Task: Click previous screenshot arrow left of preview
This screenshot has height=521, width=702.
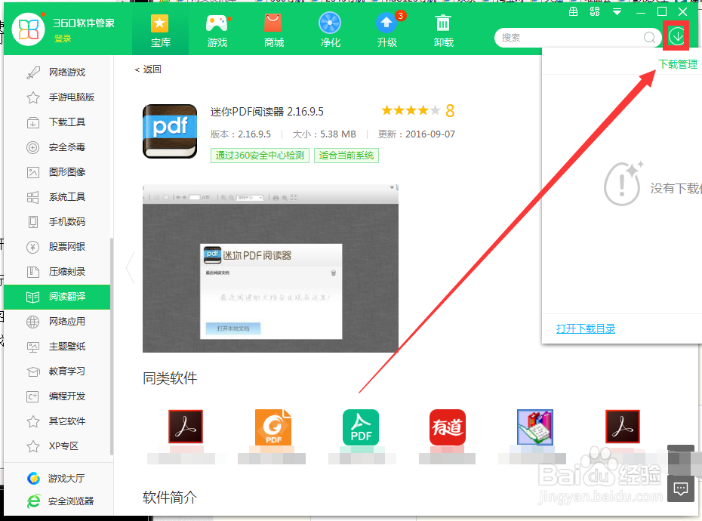Action: coord(131,268)
